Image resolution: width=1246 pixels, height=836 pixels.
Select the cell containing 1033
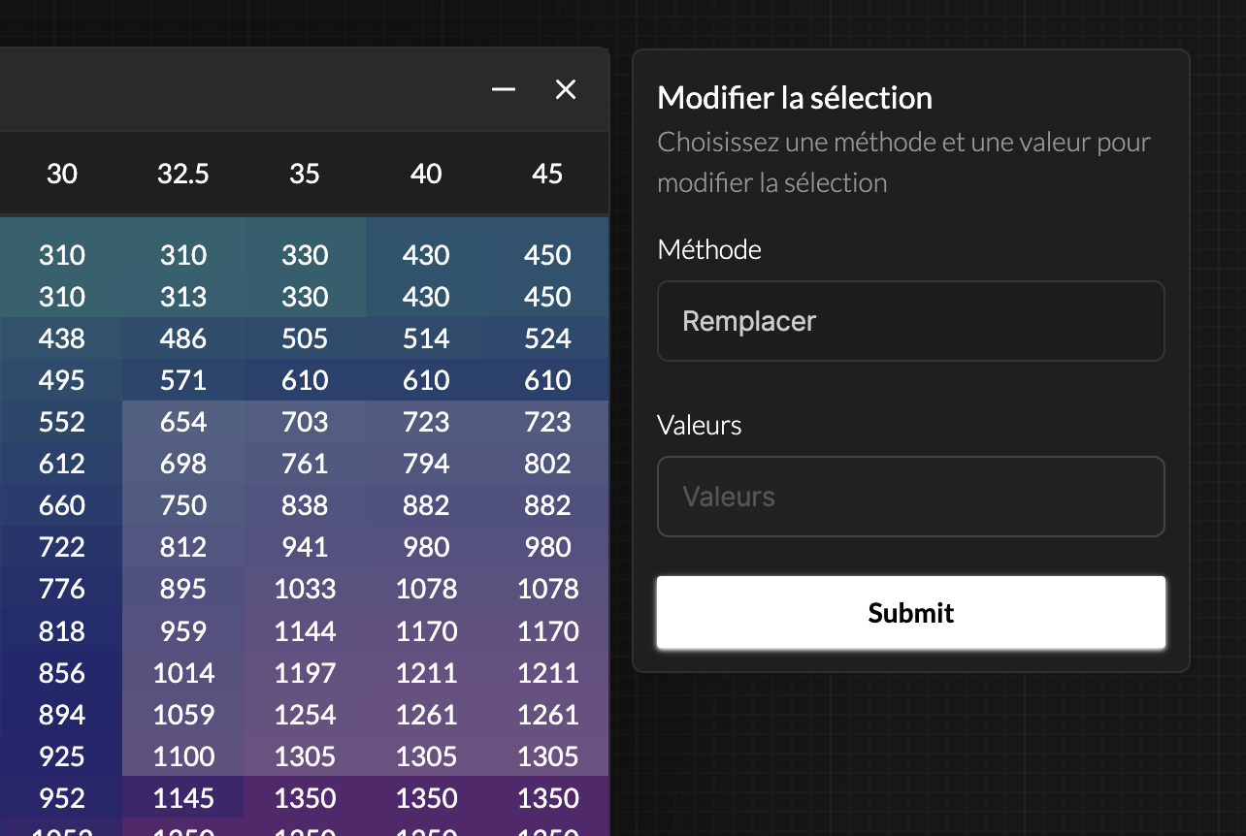[x=305, y=589]
